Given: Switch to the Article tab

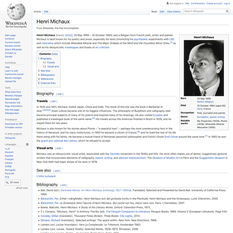Looking at the screenshot, I should point(37,11).
